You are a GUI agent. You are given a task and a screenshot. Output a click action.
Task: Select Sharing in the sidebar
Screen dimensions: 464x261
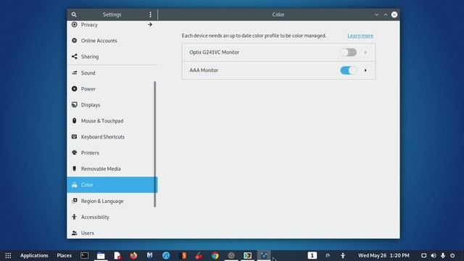112,57
